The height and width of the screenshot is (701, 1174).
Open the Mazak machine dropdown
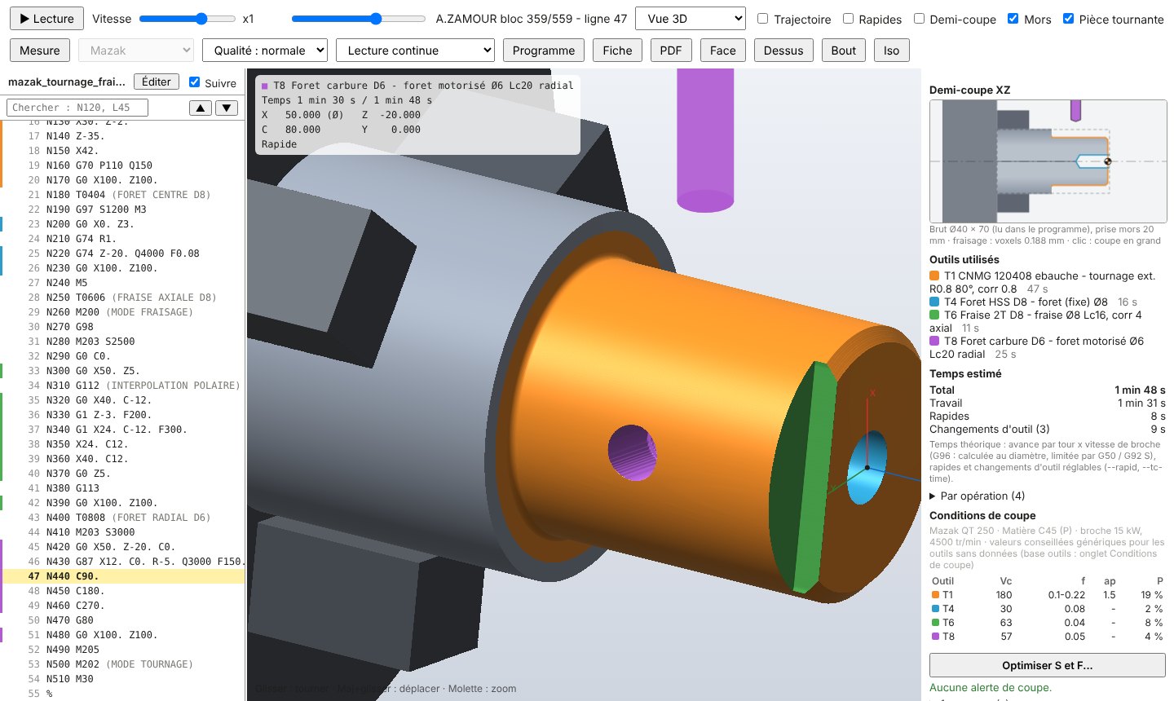[136, 51]
